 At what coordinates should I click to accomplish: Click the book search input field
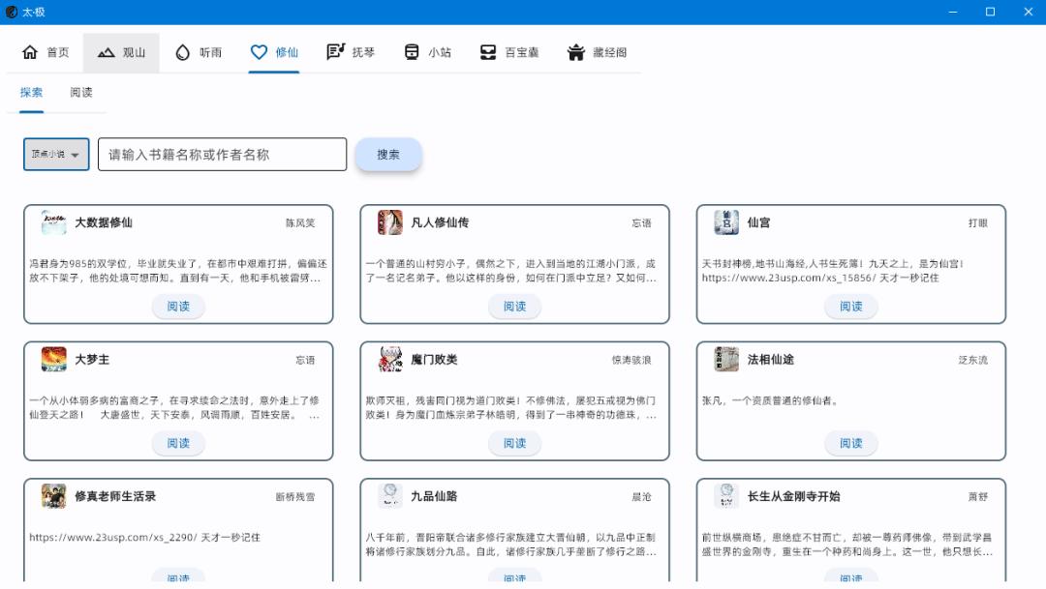[x=221, y=154]
